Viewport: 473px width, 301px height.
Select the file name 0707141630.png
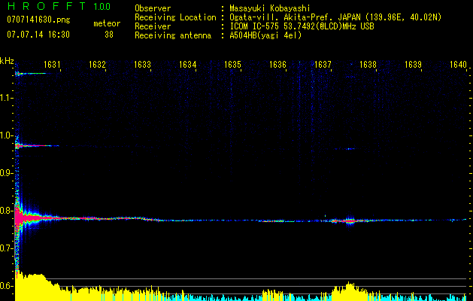pos(38,20)
